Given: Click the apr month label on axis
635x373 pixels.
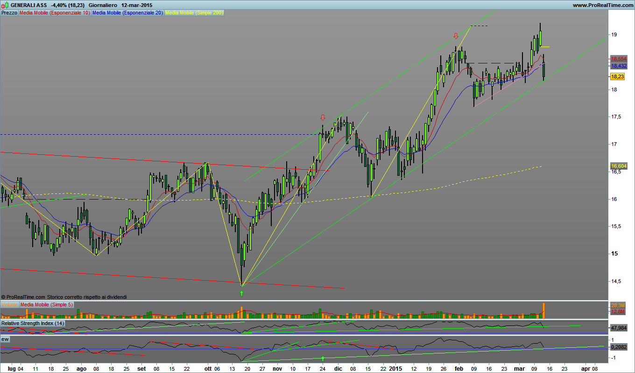Looking at the screenshot, I should pyautogui.click(x=586, y=368).
